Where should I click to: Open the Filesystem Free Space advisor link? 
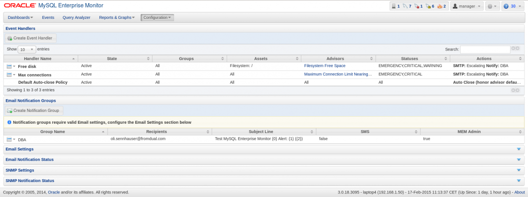coord(325,66)
